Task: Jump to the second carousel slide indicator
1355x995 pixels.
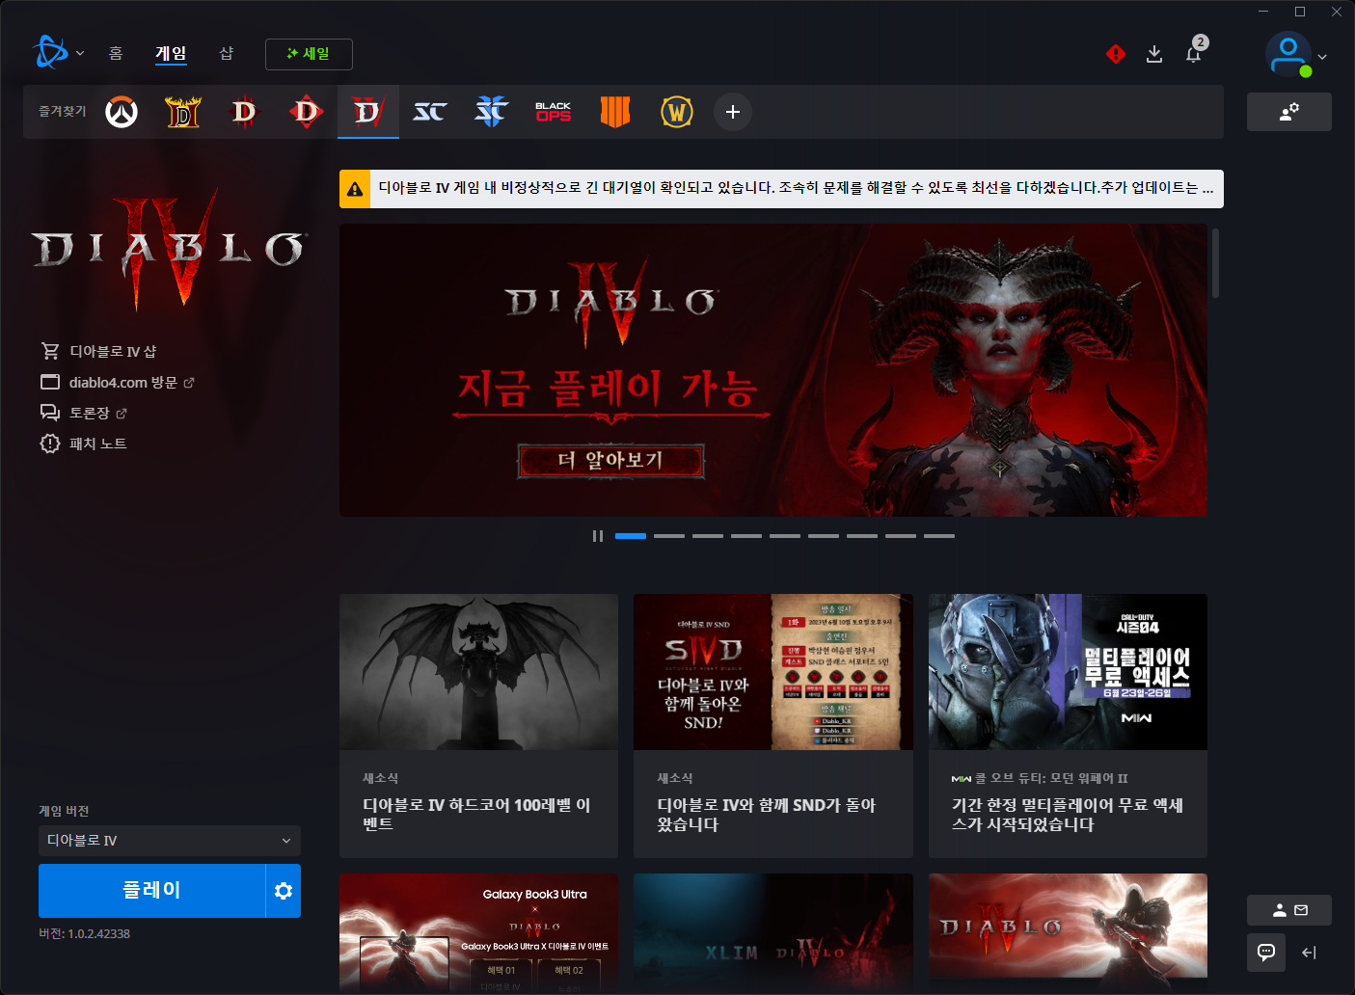Action: click(x=669, y=536)
